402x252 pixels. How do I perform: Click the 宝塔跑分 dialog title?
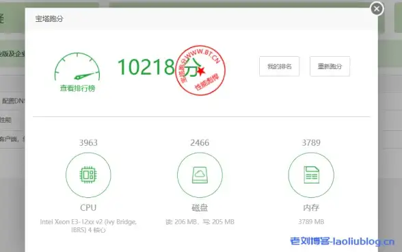pyautogui.click(x=49, y=18)
